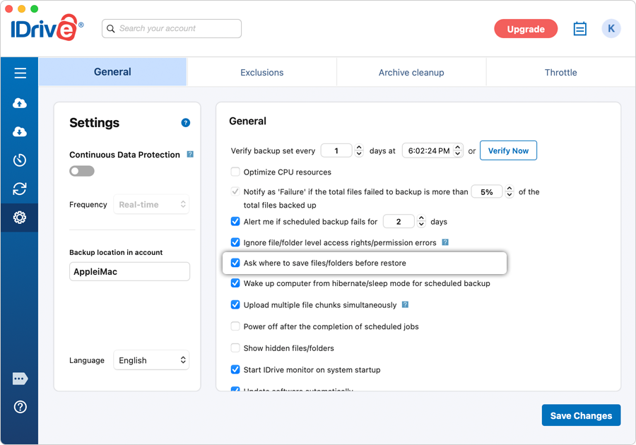This screenshot has height=445, width=636.
Task: Open the feedback chat icon in sidebar
Action: 19,379
